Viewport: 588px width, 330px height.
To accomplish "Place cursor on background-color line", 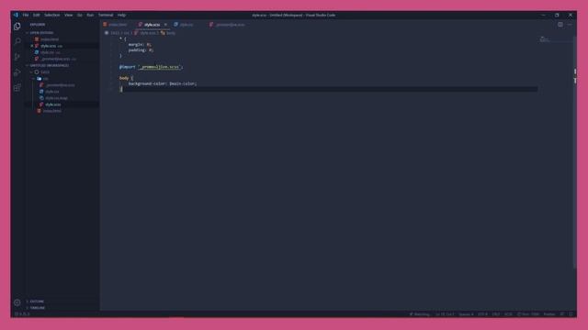I will click(163, 83).
